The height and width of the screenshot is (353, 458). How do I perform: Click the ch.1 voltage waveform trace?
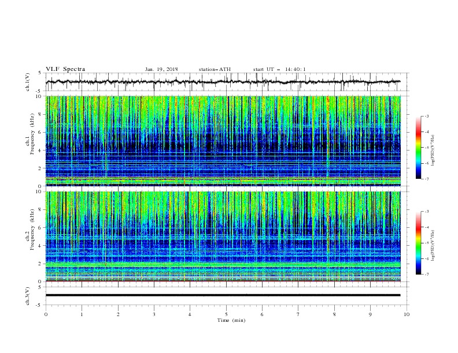click(x=223, y=82)
